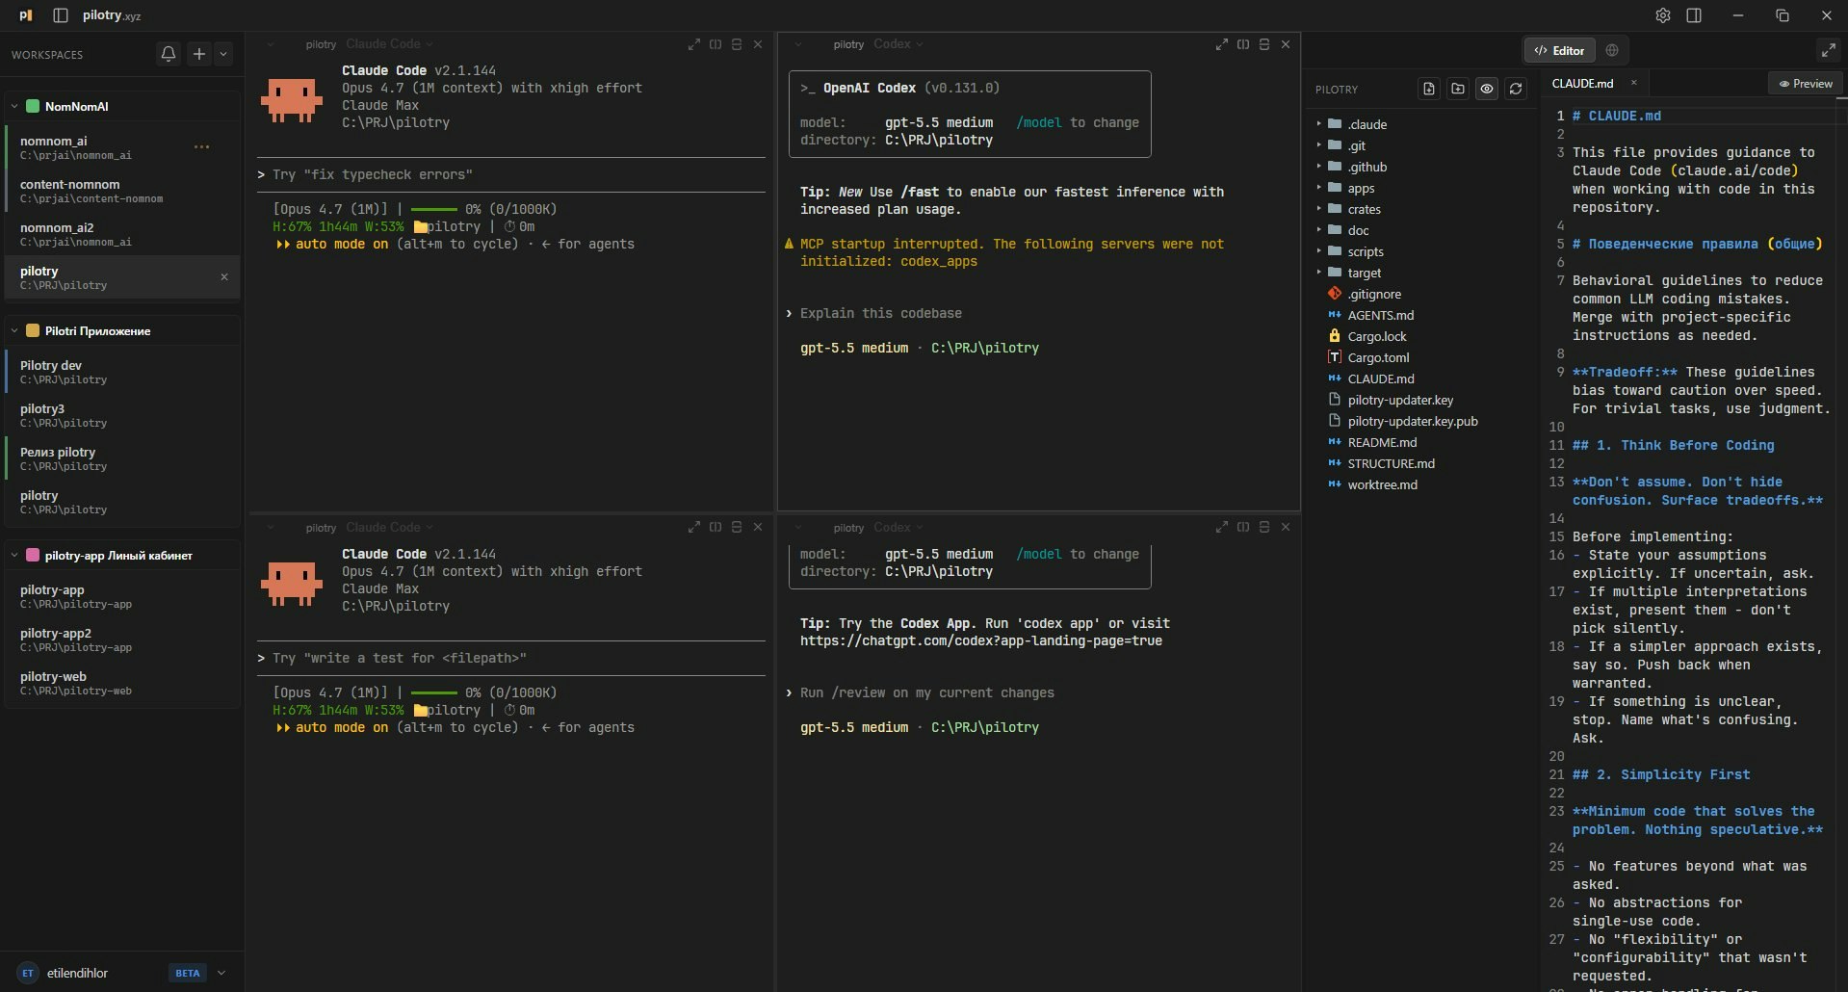Expand the crates folder
This screenshot has width=1848, height=992.
coord(1319,209)
